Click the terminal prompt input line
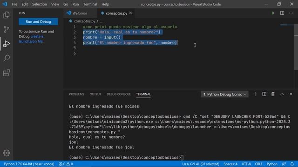This screenshot has width=298, height=167. [126, 158]
